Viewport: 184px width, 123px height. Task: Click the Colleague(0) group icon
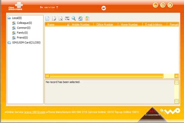point(14,23)
